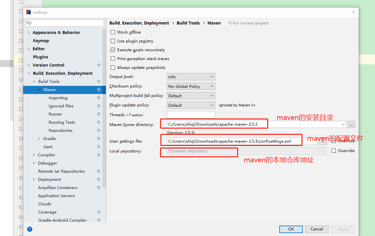
Task: Click the Threads (-T option) field
Action: point(191,115)
